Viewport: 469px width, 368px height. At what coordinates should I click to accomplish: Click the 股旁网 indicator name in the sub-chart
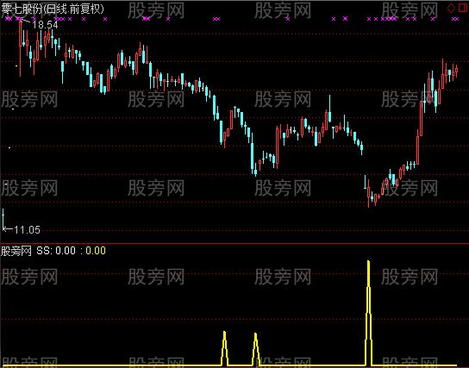pos(16,251)
